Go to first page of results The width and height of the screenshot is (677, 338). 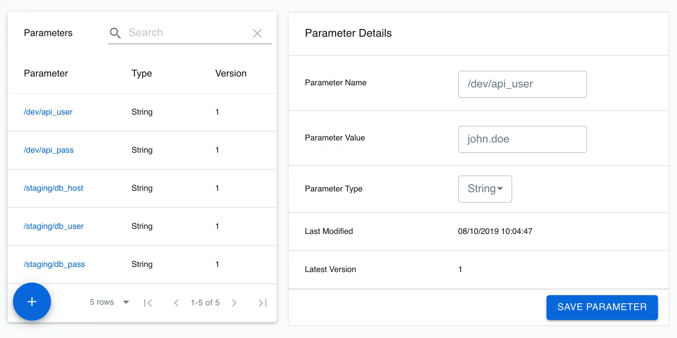tap(148, 303)
